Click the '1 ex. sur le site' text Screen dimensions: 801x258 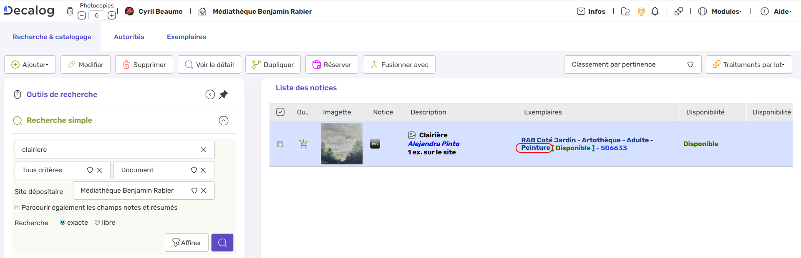pos(432,152)
